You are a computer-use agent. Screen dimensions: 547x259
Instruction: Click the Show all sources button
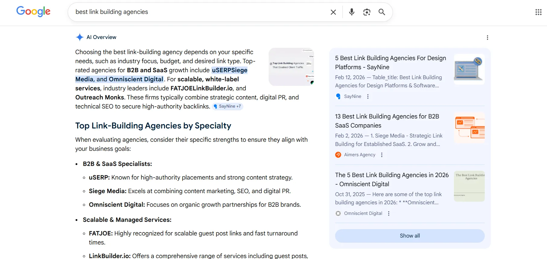(x=410, y=236)
